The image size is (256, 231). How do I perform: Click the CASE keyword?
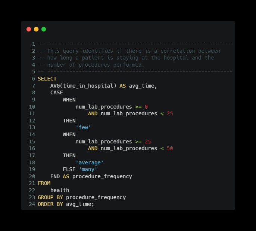57,93
